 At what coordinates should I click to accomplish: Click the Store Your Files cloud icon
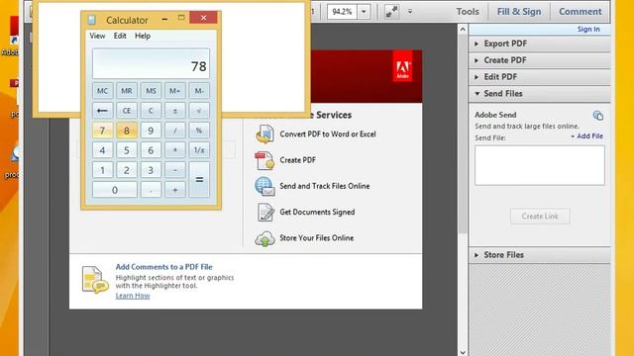pyautogui.click(x=264, y=238)
